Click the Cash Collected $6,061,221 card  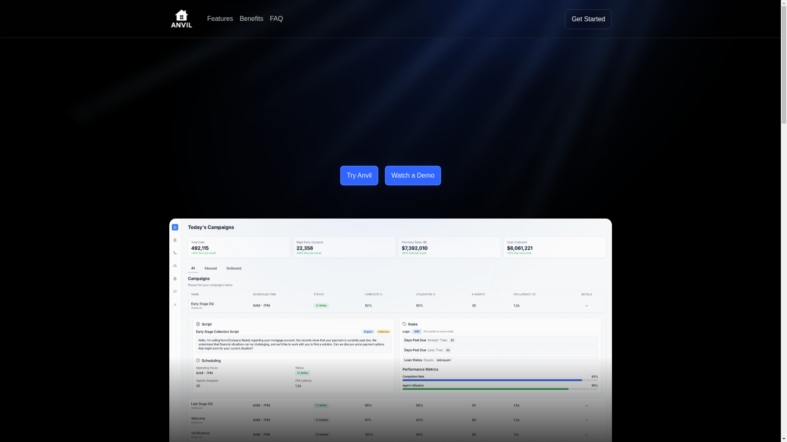point(555,247)
